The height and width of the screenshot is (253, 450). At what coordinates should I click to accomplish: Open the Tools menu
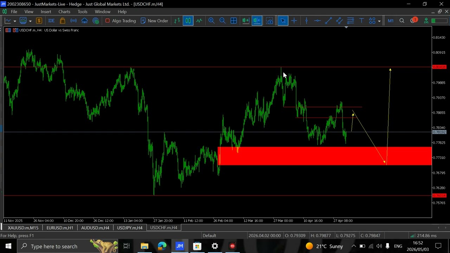pos(83,12)
